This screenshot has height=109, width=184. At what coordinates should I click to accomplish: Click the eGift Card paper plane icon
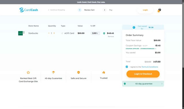pos(62,33)
